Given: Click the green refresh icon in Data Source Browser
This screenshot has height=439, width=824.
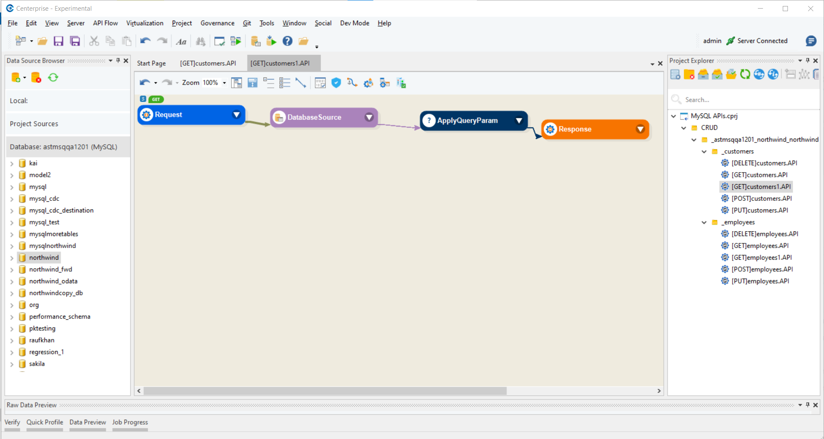Looking at the screenshot, I should (53, 78).
